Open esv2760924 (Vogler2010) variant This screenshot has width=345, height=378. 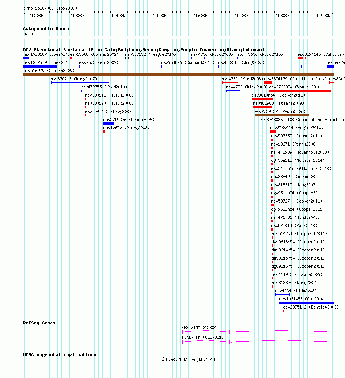(297, 128)
